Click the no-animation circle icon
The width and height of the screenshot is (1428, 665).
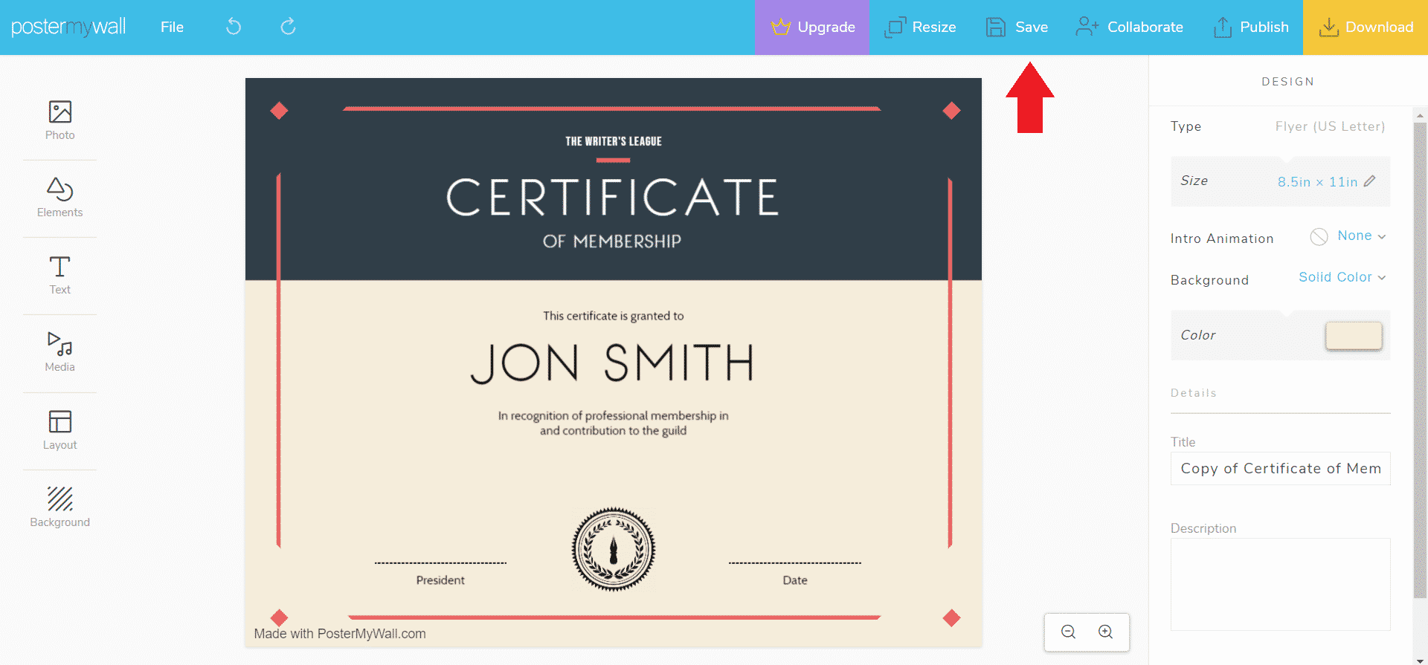[x=1319, y=237]
